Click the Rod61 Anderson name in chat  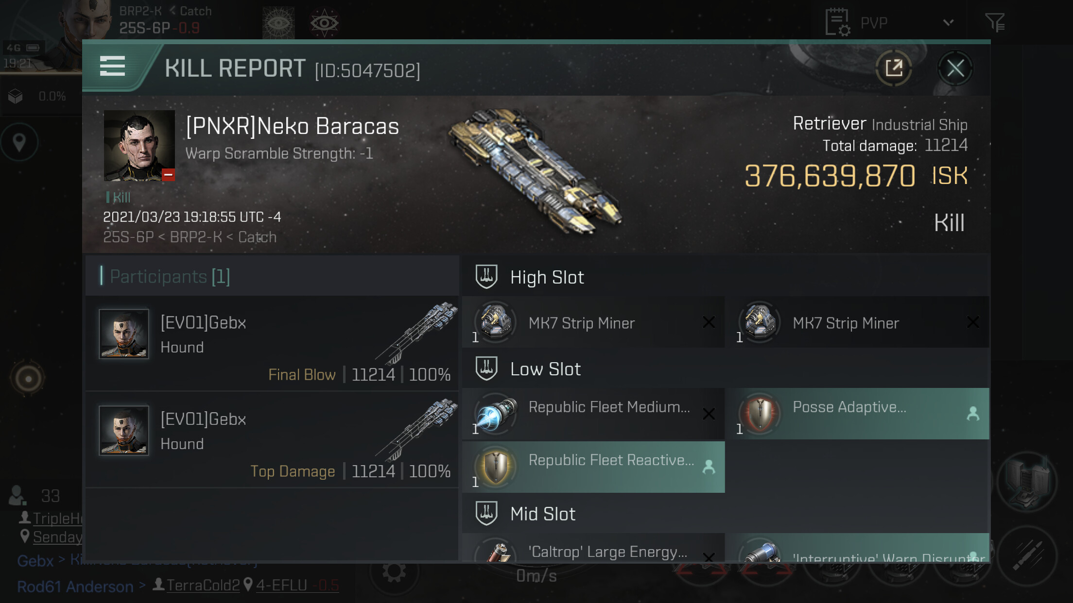pos(75,586)
